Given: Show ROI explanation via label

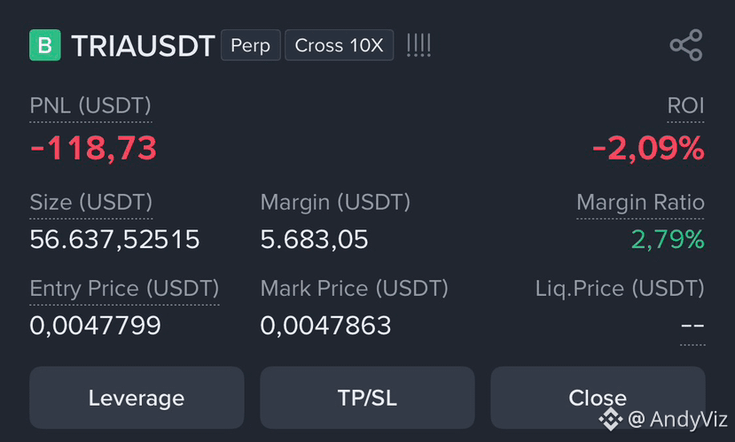Looking at the screenshot, I should point(685,105).
